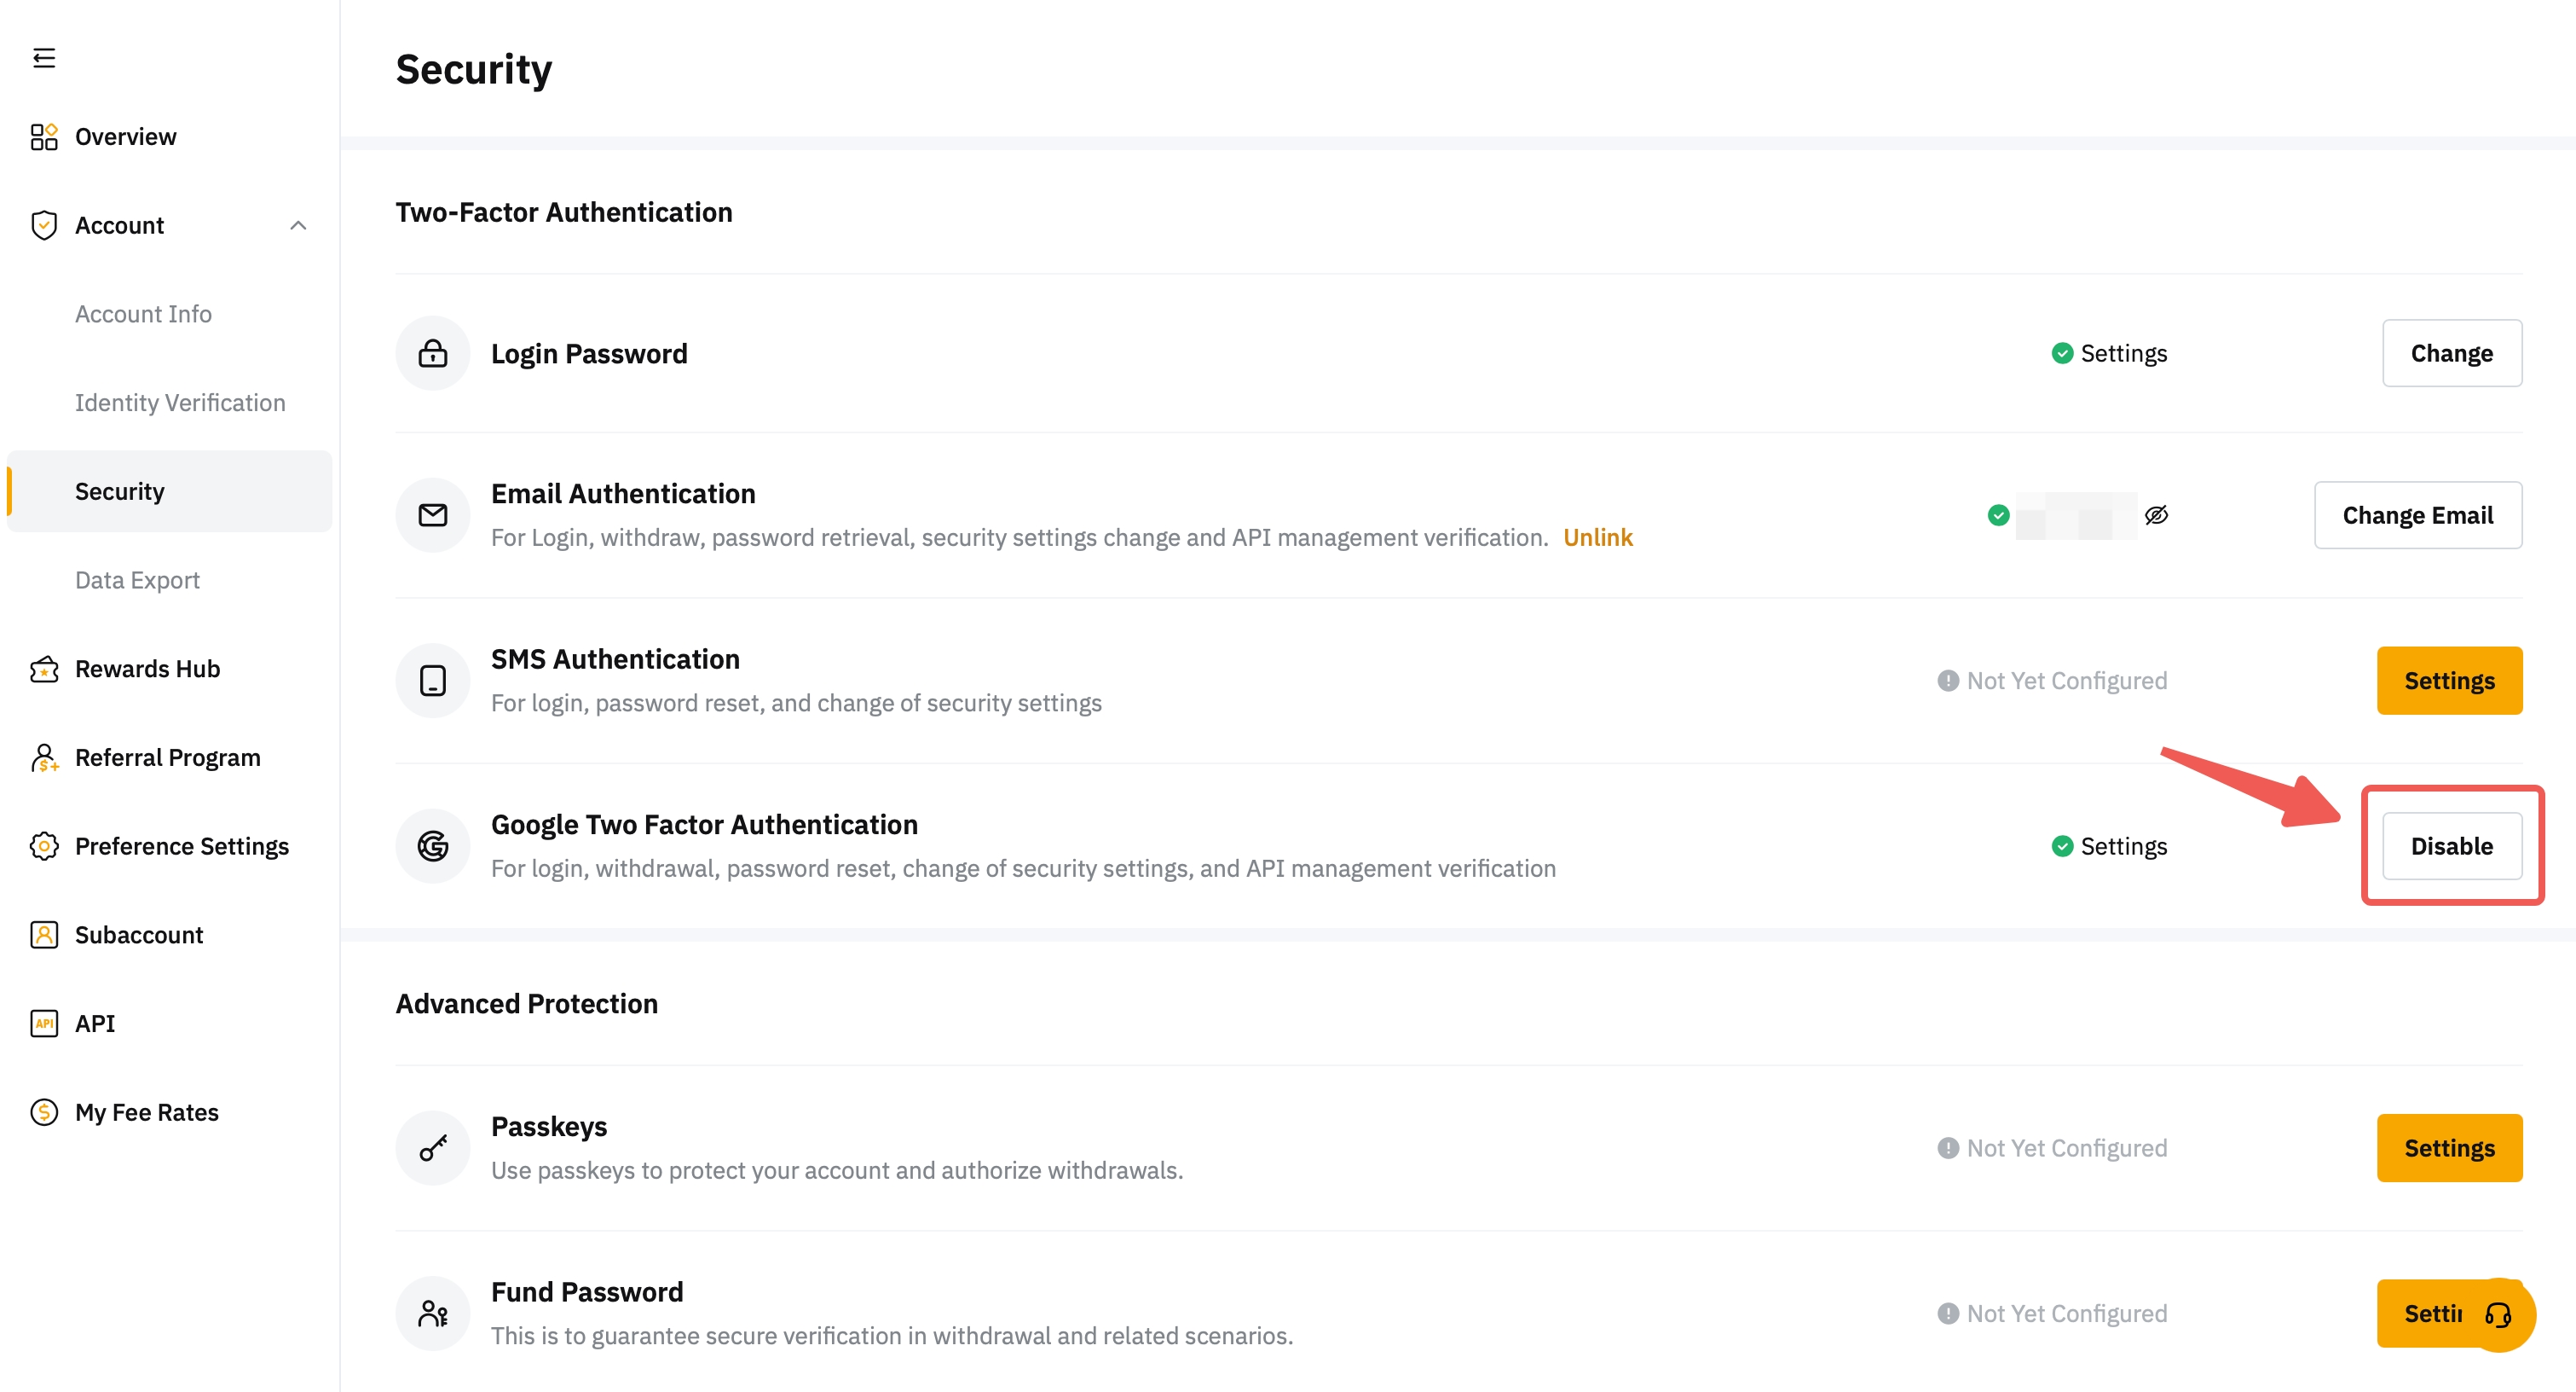Open SMS Authentication Settings button
Viewport: 2576px width, 1392px height.
2448,681
